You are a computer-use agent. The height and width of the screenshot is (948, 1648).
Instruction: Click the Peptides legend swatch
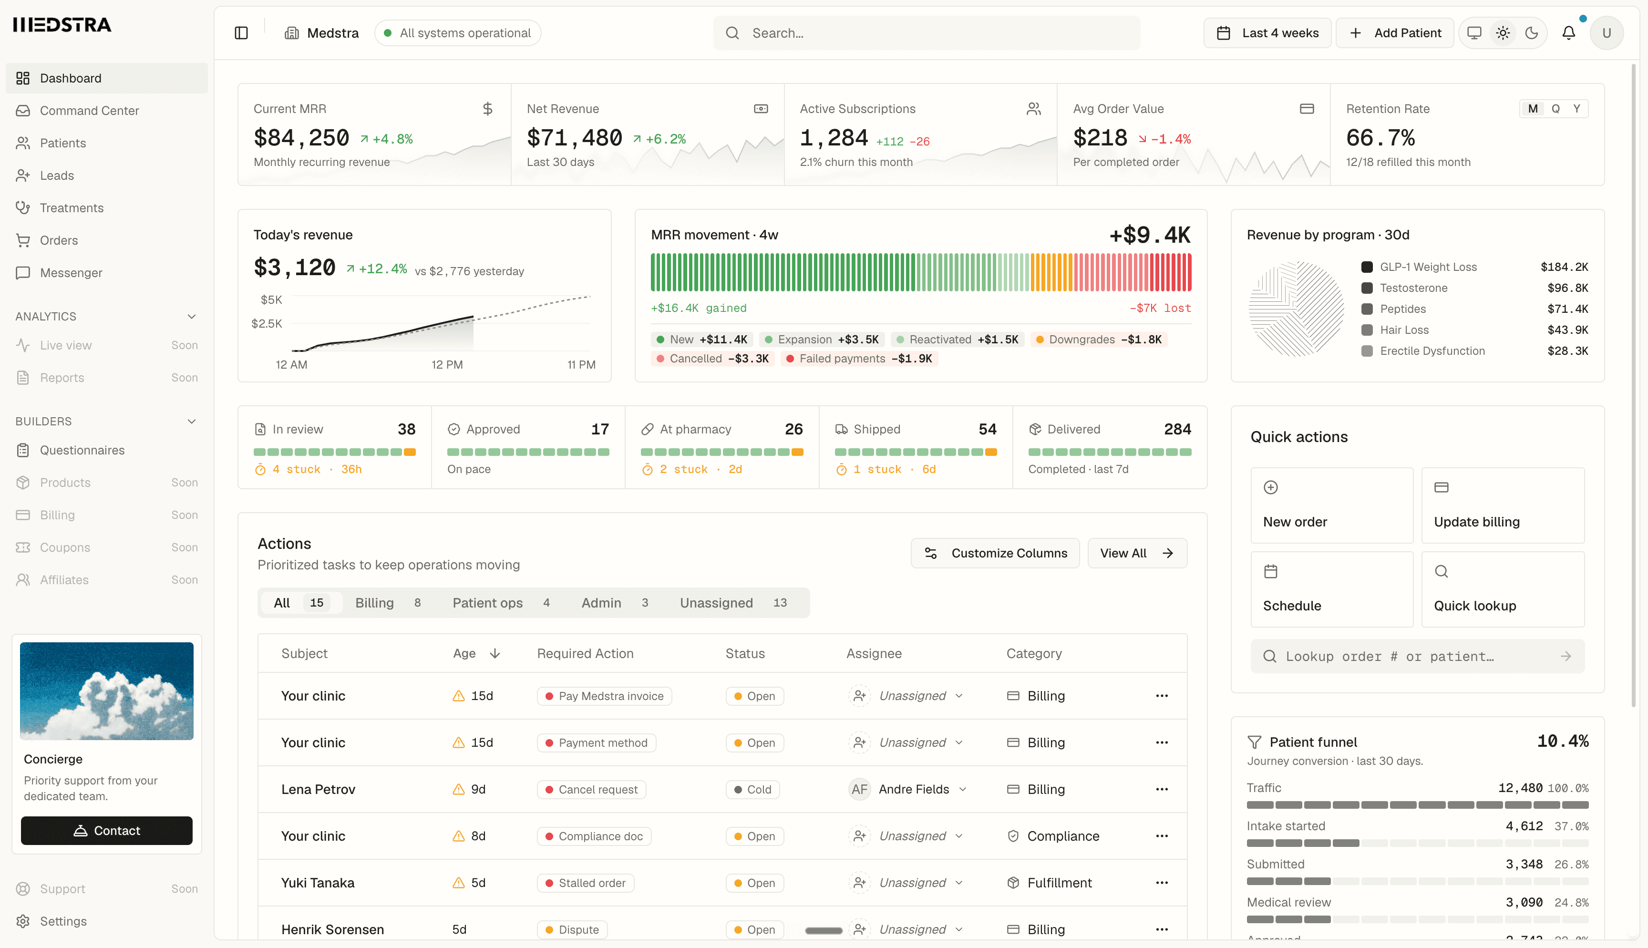coord(1367,309)
